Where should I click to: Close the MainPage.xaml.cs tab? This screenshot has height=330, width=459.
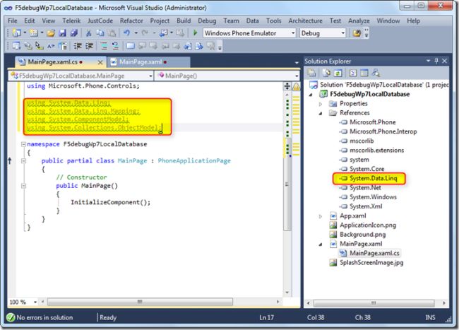pos(100,62)
